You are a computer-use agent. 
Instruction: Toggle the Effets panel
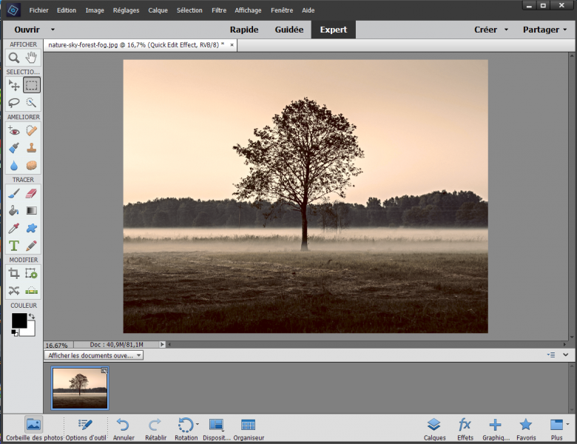pyautogui.click(x=465, y=428)
